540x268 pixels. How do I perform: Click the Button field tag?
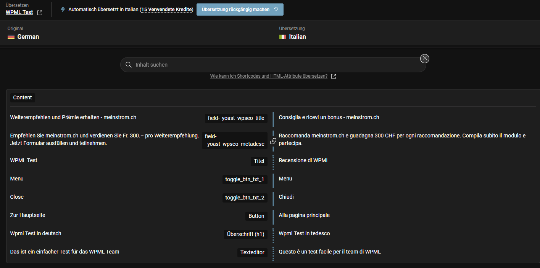(x=256, y=216)
